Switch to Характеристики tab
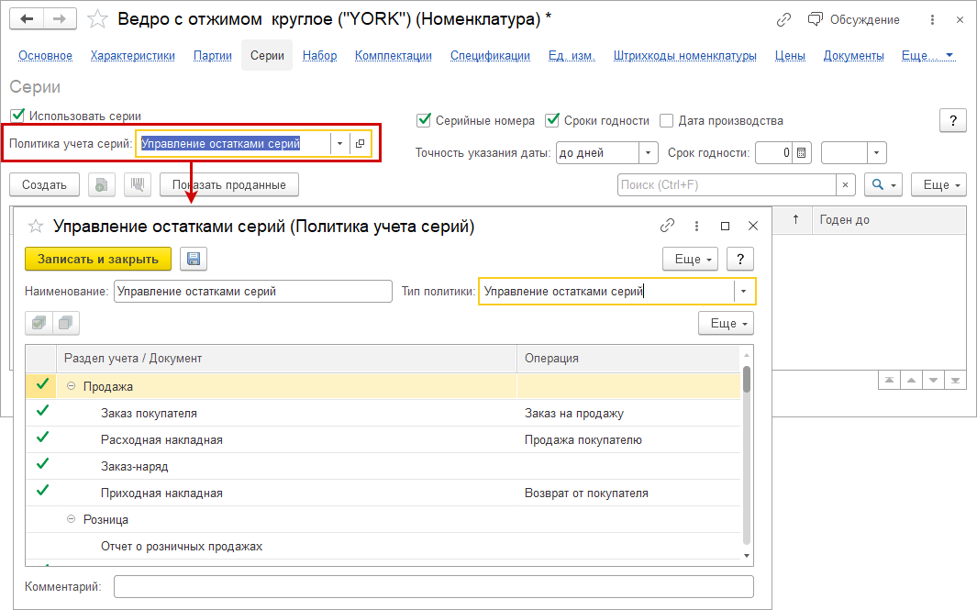Image resolution: width=977 pixels, height=610 pixels. (133, 55)
